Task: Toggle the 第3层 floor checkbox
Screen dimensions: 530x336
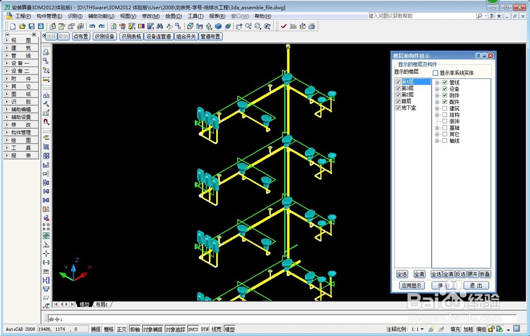Action: coord(398,88)
